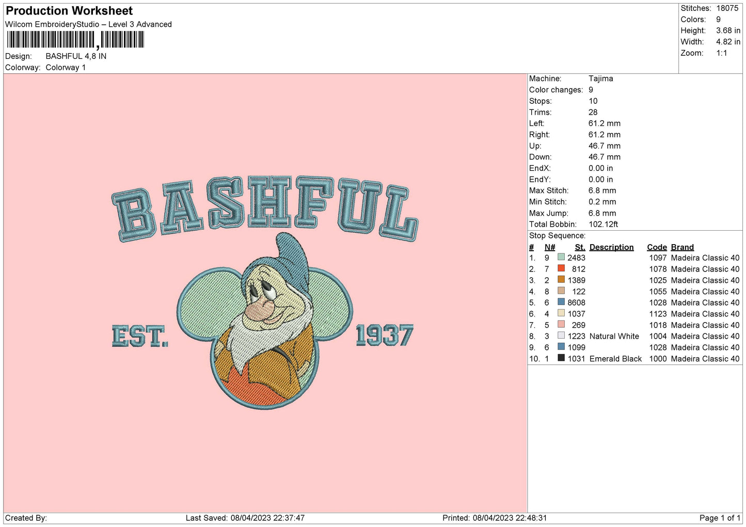Select the orange-red swatch for stop 2
The width and height of the screenshot is (746, 527).
tap(561, 268)
